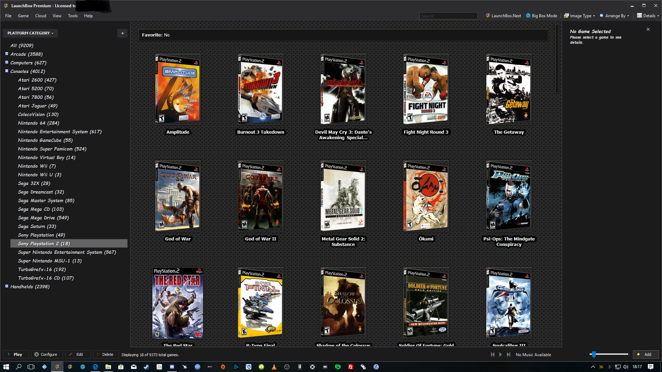Click the game list vertical scrollbar

[556, 59]
